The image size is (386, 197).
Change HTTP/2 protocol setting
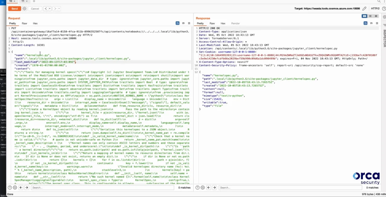click(x=375, y=9)
